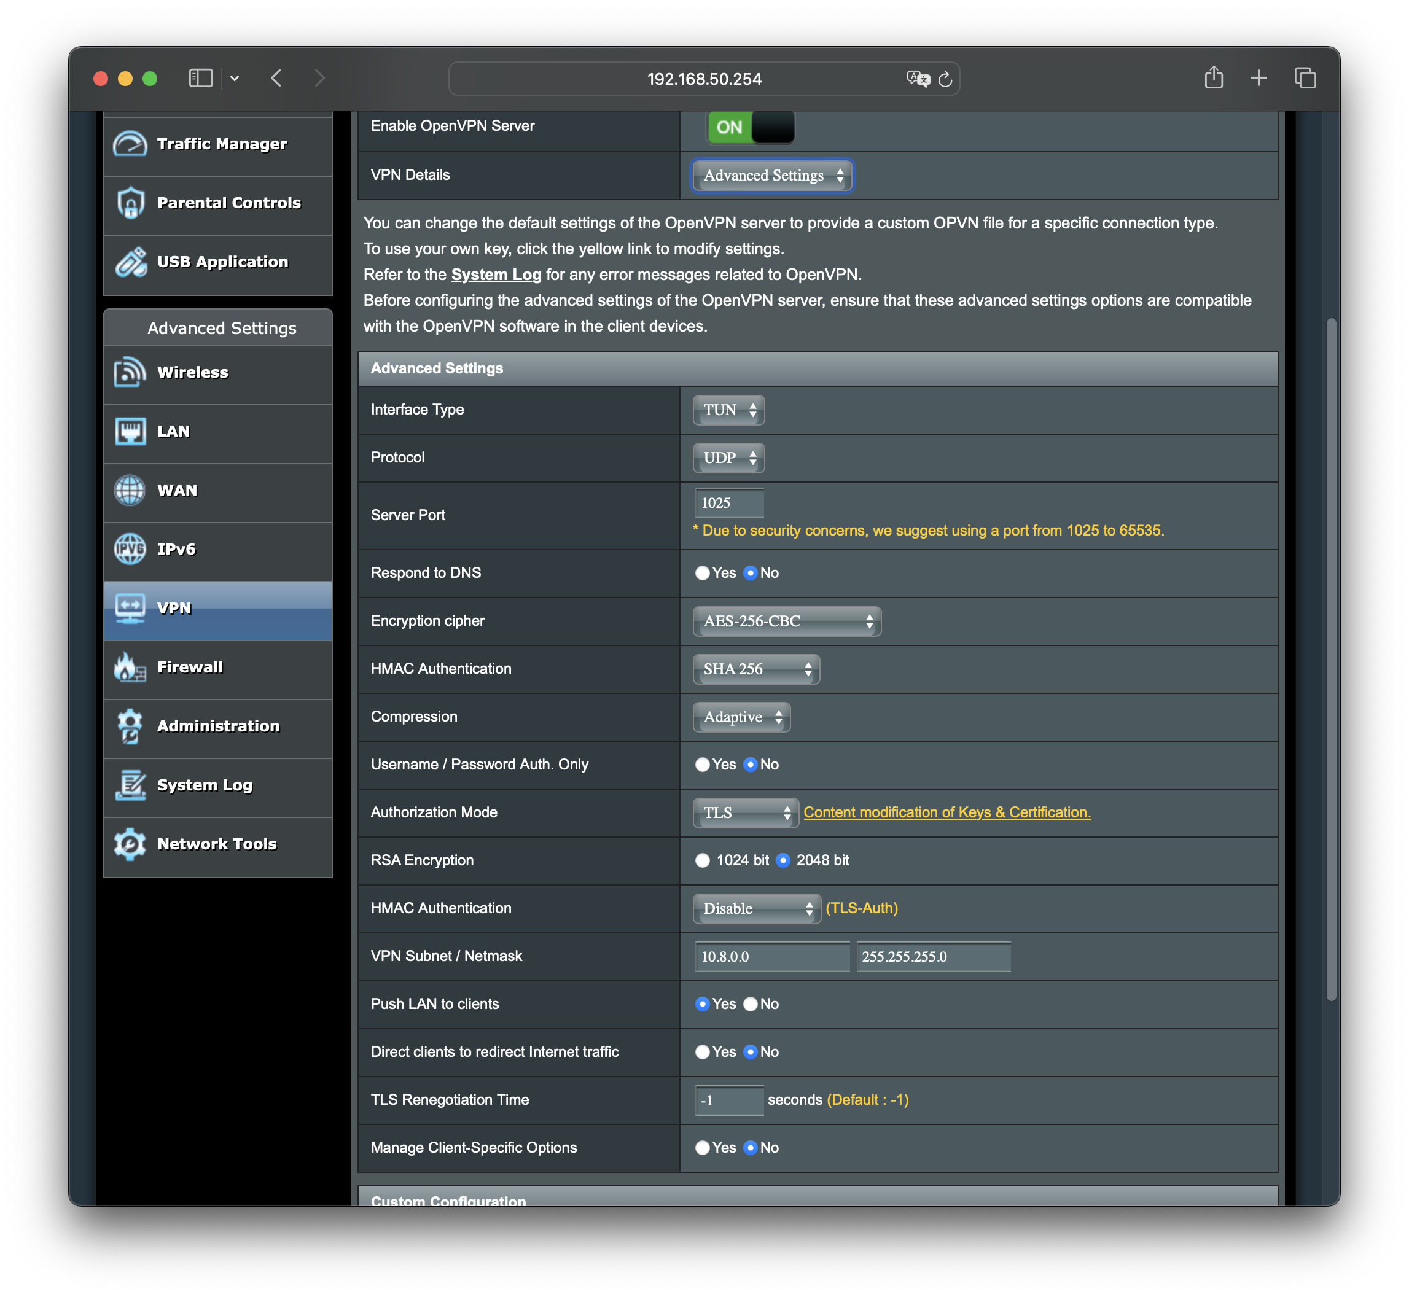Click the Traffic Manager gauge icon
1409x1297 pixels.
click(x=130, y=144)
